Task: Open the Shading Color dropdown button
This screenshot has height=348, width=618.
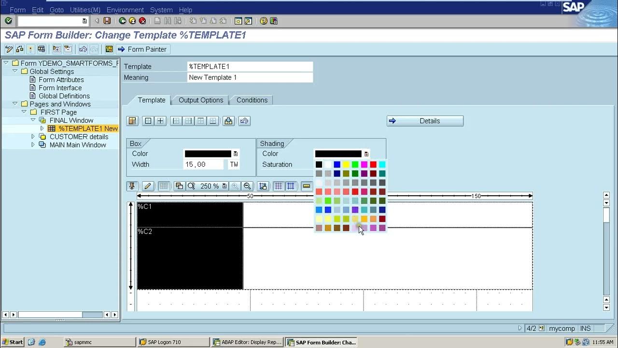Action: pyautogui.click(x=366, y=154)
